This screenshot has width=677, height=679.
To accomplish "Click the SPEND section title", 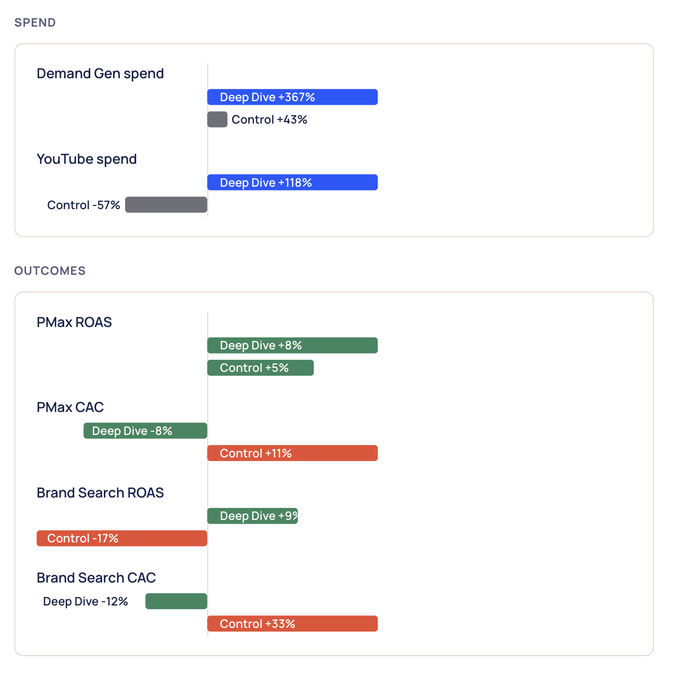I will [35, 22].
